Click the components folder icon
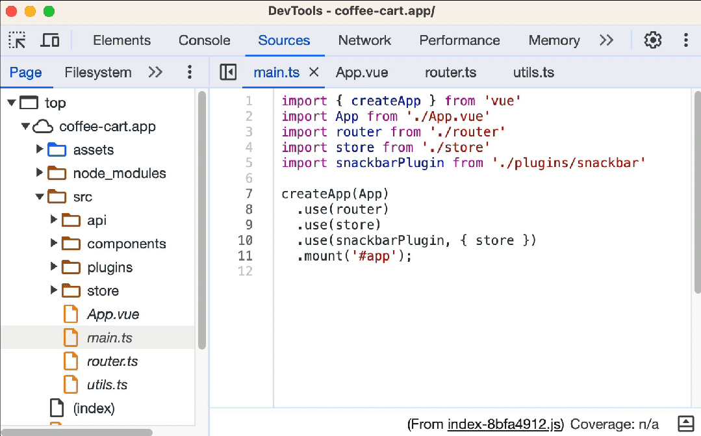This screenshot has width=701, height=436. click(x=71, y=244)
